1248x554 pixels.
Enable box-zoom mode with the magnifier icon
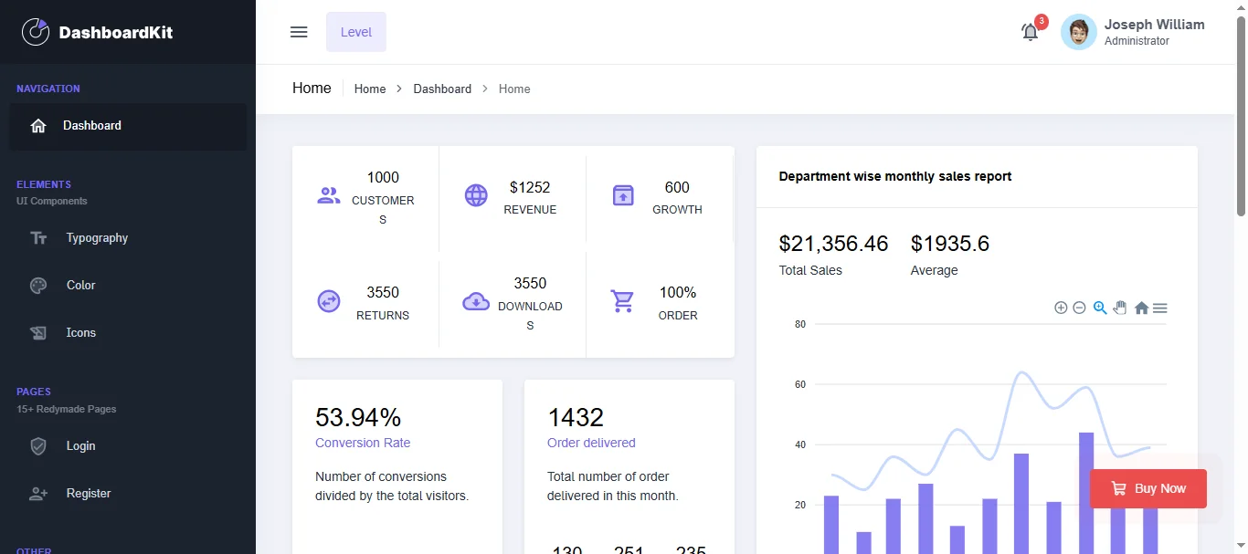[x=1100, y=308]
